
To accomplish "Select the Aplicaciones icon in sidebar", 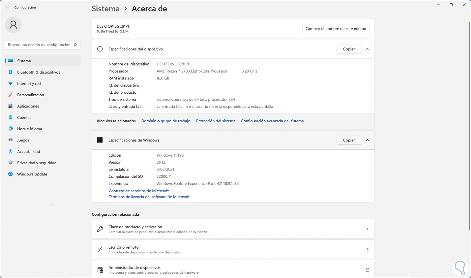I will 11,106.
